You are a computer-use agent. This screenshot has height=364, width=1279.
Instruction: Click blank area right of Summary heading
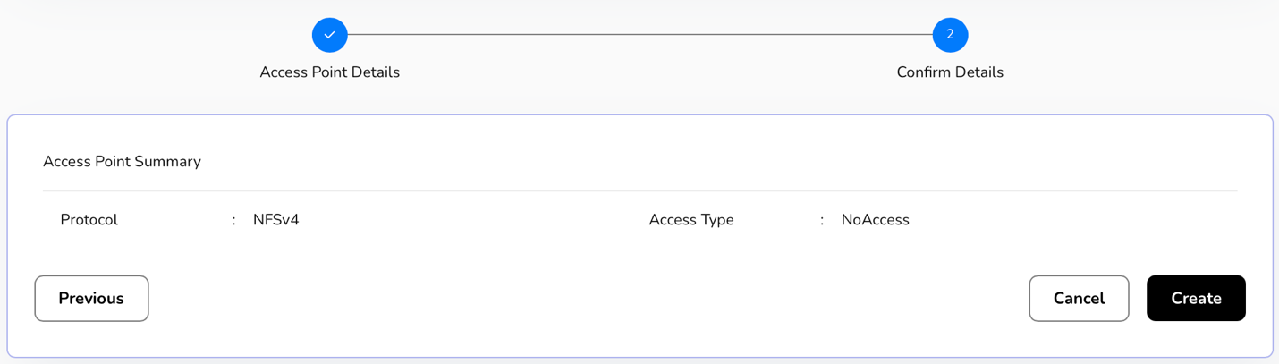716,162
